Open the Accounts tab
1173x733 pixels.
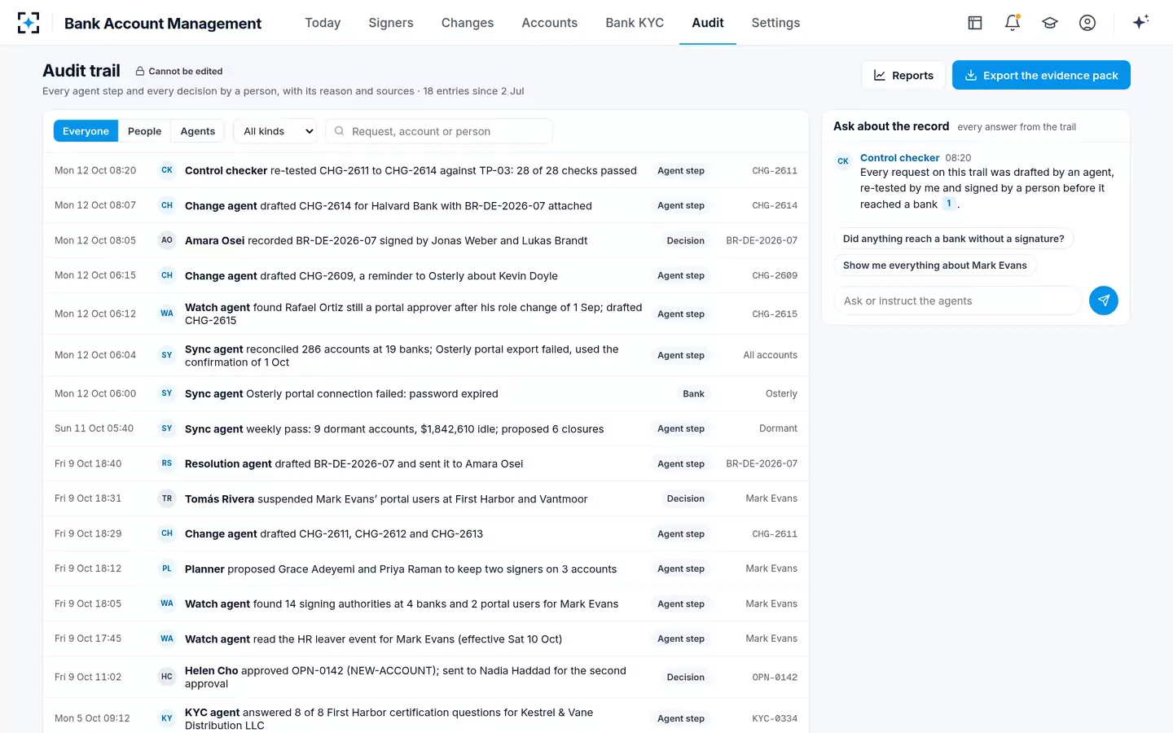[x=550, y=23]
